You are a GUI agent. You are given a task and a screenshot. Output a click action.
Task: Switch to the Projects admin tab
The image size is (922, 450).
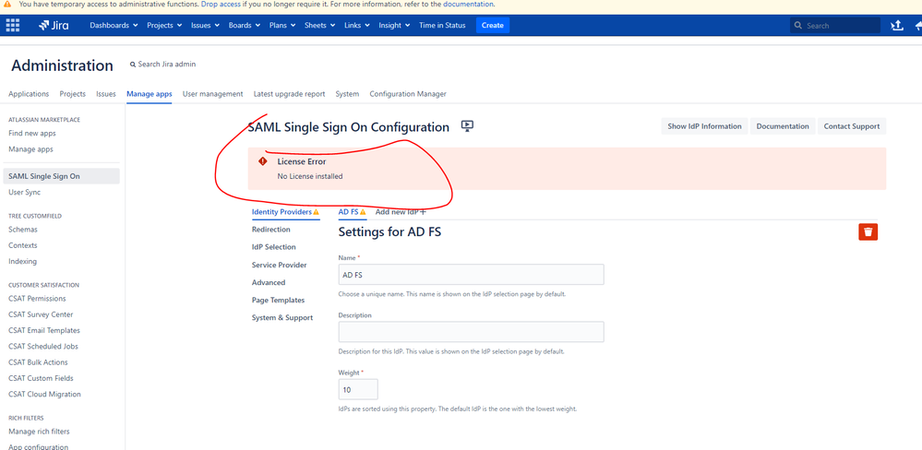(72, 94)
